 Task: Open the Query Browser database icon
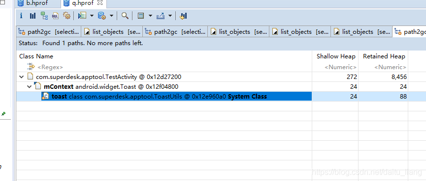click(x=102, y=16)
